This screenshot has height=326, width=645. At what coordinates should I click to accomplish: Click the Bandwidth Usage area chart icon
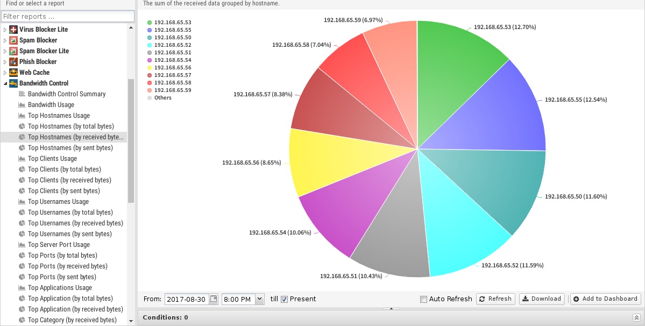(22, 105)
